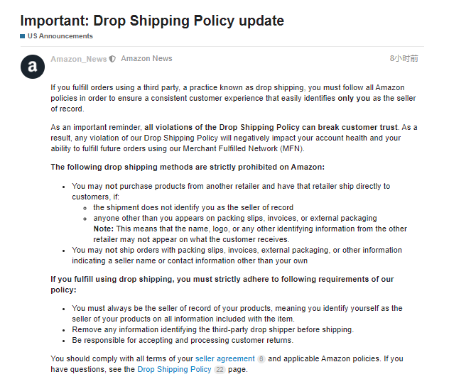Click the click-count badge showing 22

(220, 370)
